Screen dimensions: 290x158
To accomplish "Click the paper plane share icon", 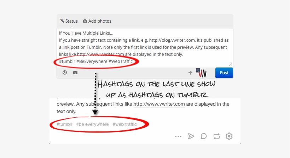I will (191, 136).
